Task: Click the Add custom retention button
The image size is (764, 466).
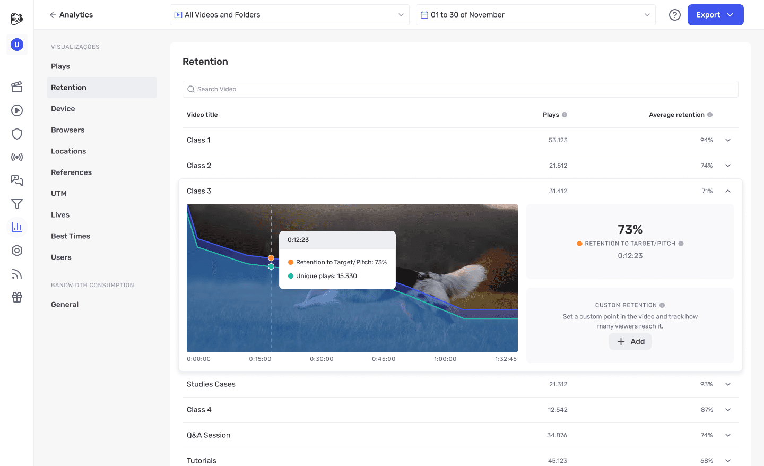Action: click(630, 341)
